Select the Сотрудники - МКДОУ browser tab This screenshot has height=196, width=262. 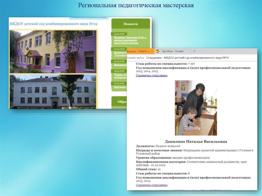[x=140, y=51]
